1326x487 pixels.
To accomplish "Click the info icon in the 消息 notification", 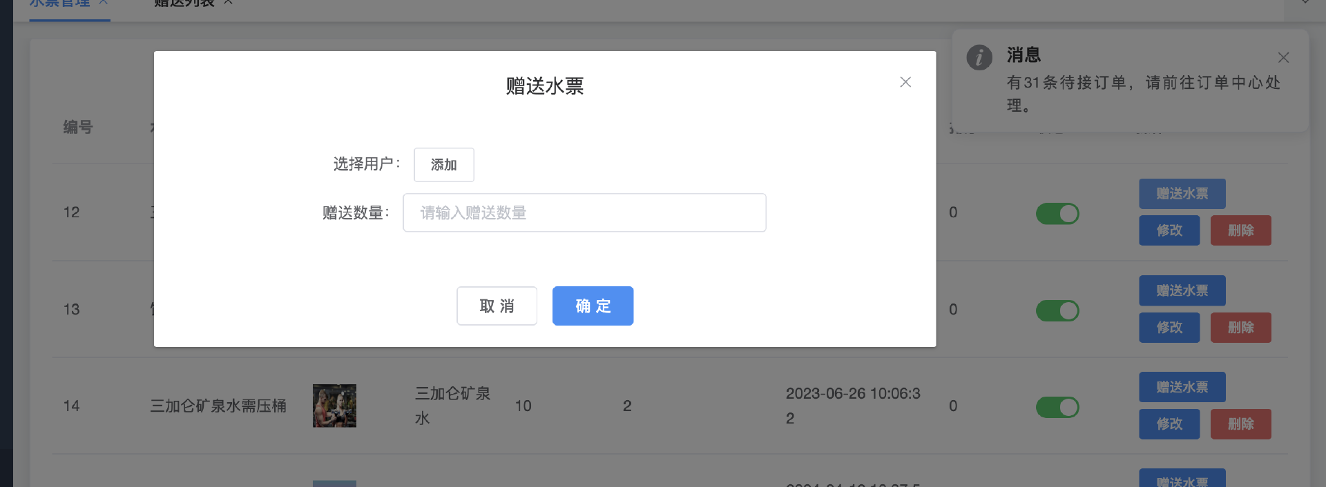I will [x=979, y=57].
